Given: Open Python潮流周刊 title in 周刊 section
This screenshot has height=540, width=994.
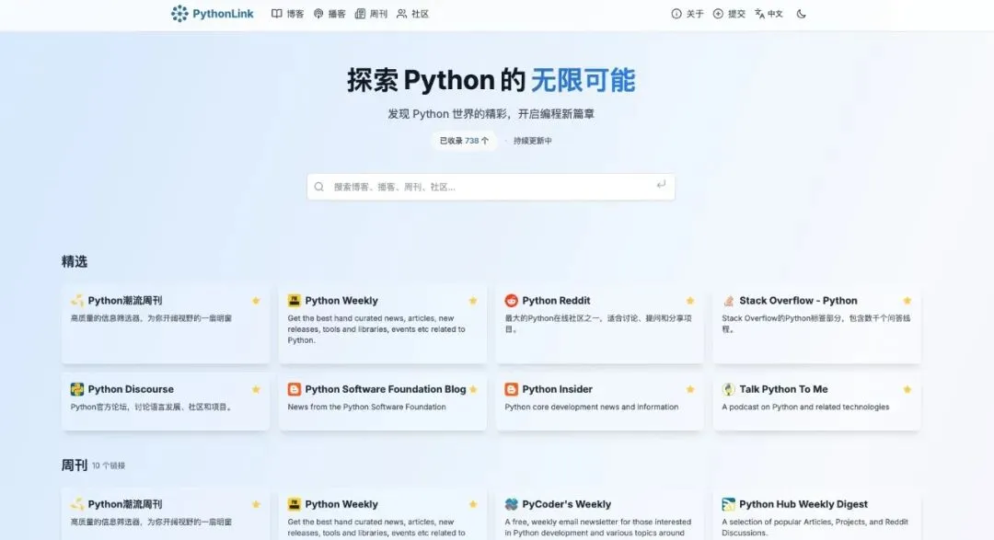Looking at the screenshot, I should pos(125,504).
